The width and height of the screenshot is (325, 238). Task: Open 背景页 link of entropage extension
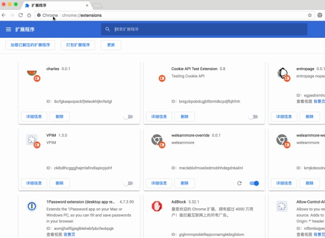point(319,101)
